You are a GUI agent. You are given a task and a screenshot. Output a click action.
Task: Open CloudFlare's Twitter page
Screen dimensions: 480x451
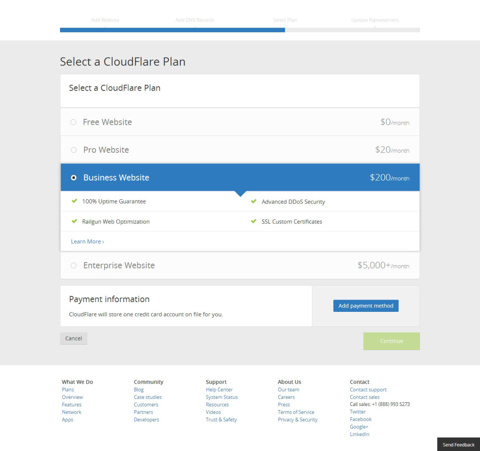click(x=358, y=412)
